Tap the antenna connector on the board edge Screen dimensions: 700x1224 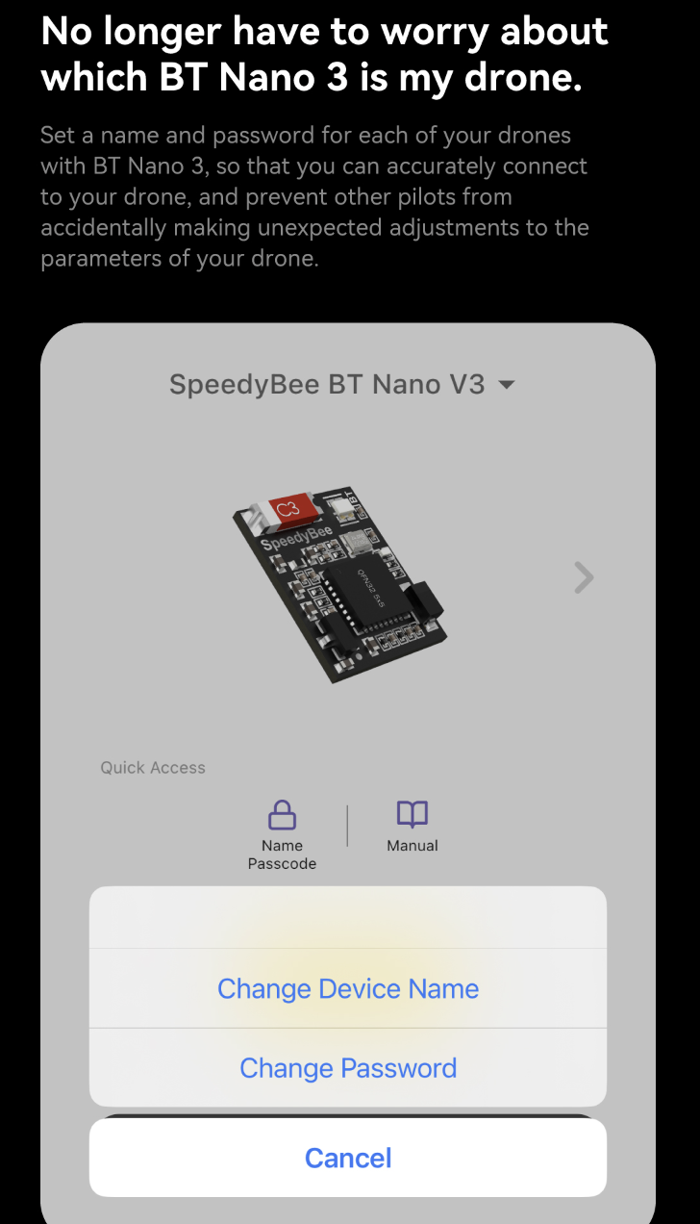click(422, 599)
